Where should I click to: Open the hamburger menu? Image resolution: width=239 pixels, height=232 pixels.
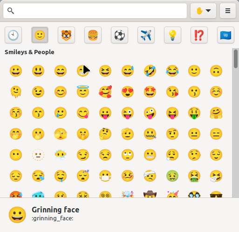pyautogui.click(x=228, y=11)
